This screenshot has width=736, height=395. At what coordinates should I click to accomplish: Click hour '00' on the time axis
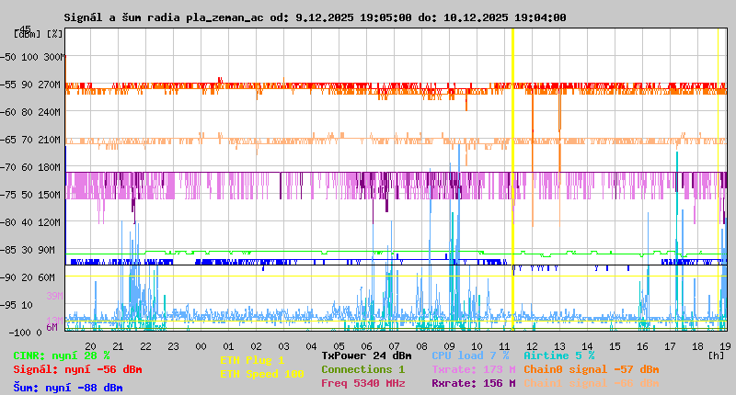(201, 346)
